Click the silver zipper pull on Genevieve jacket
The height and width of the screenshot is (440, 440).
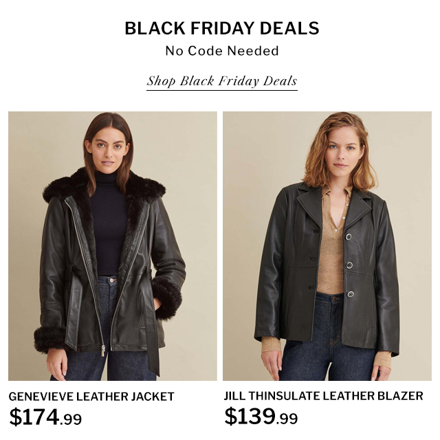pos(103,351)
